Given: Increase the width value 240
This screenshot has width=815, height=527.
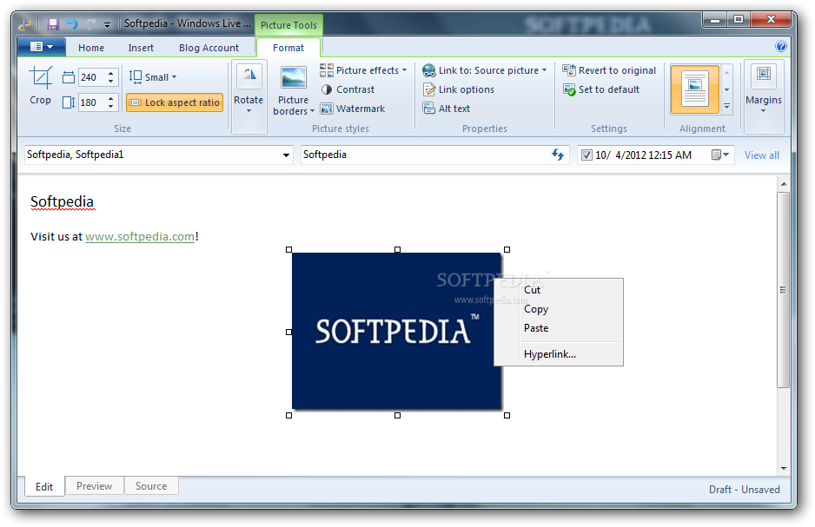Looking at the screenshot, I should [110, 73].
